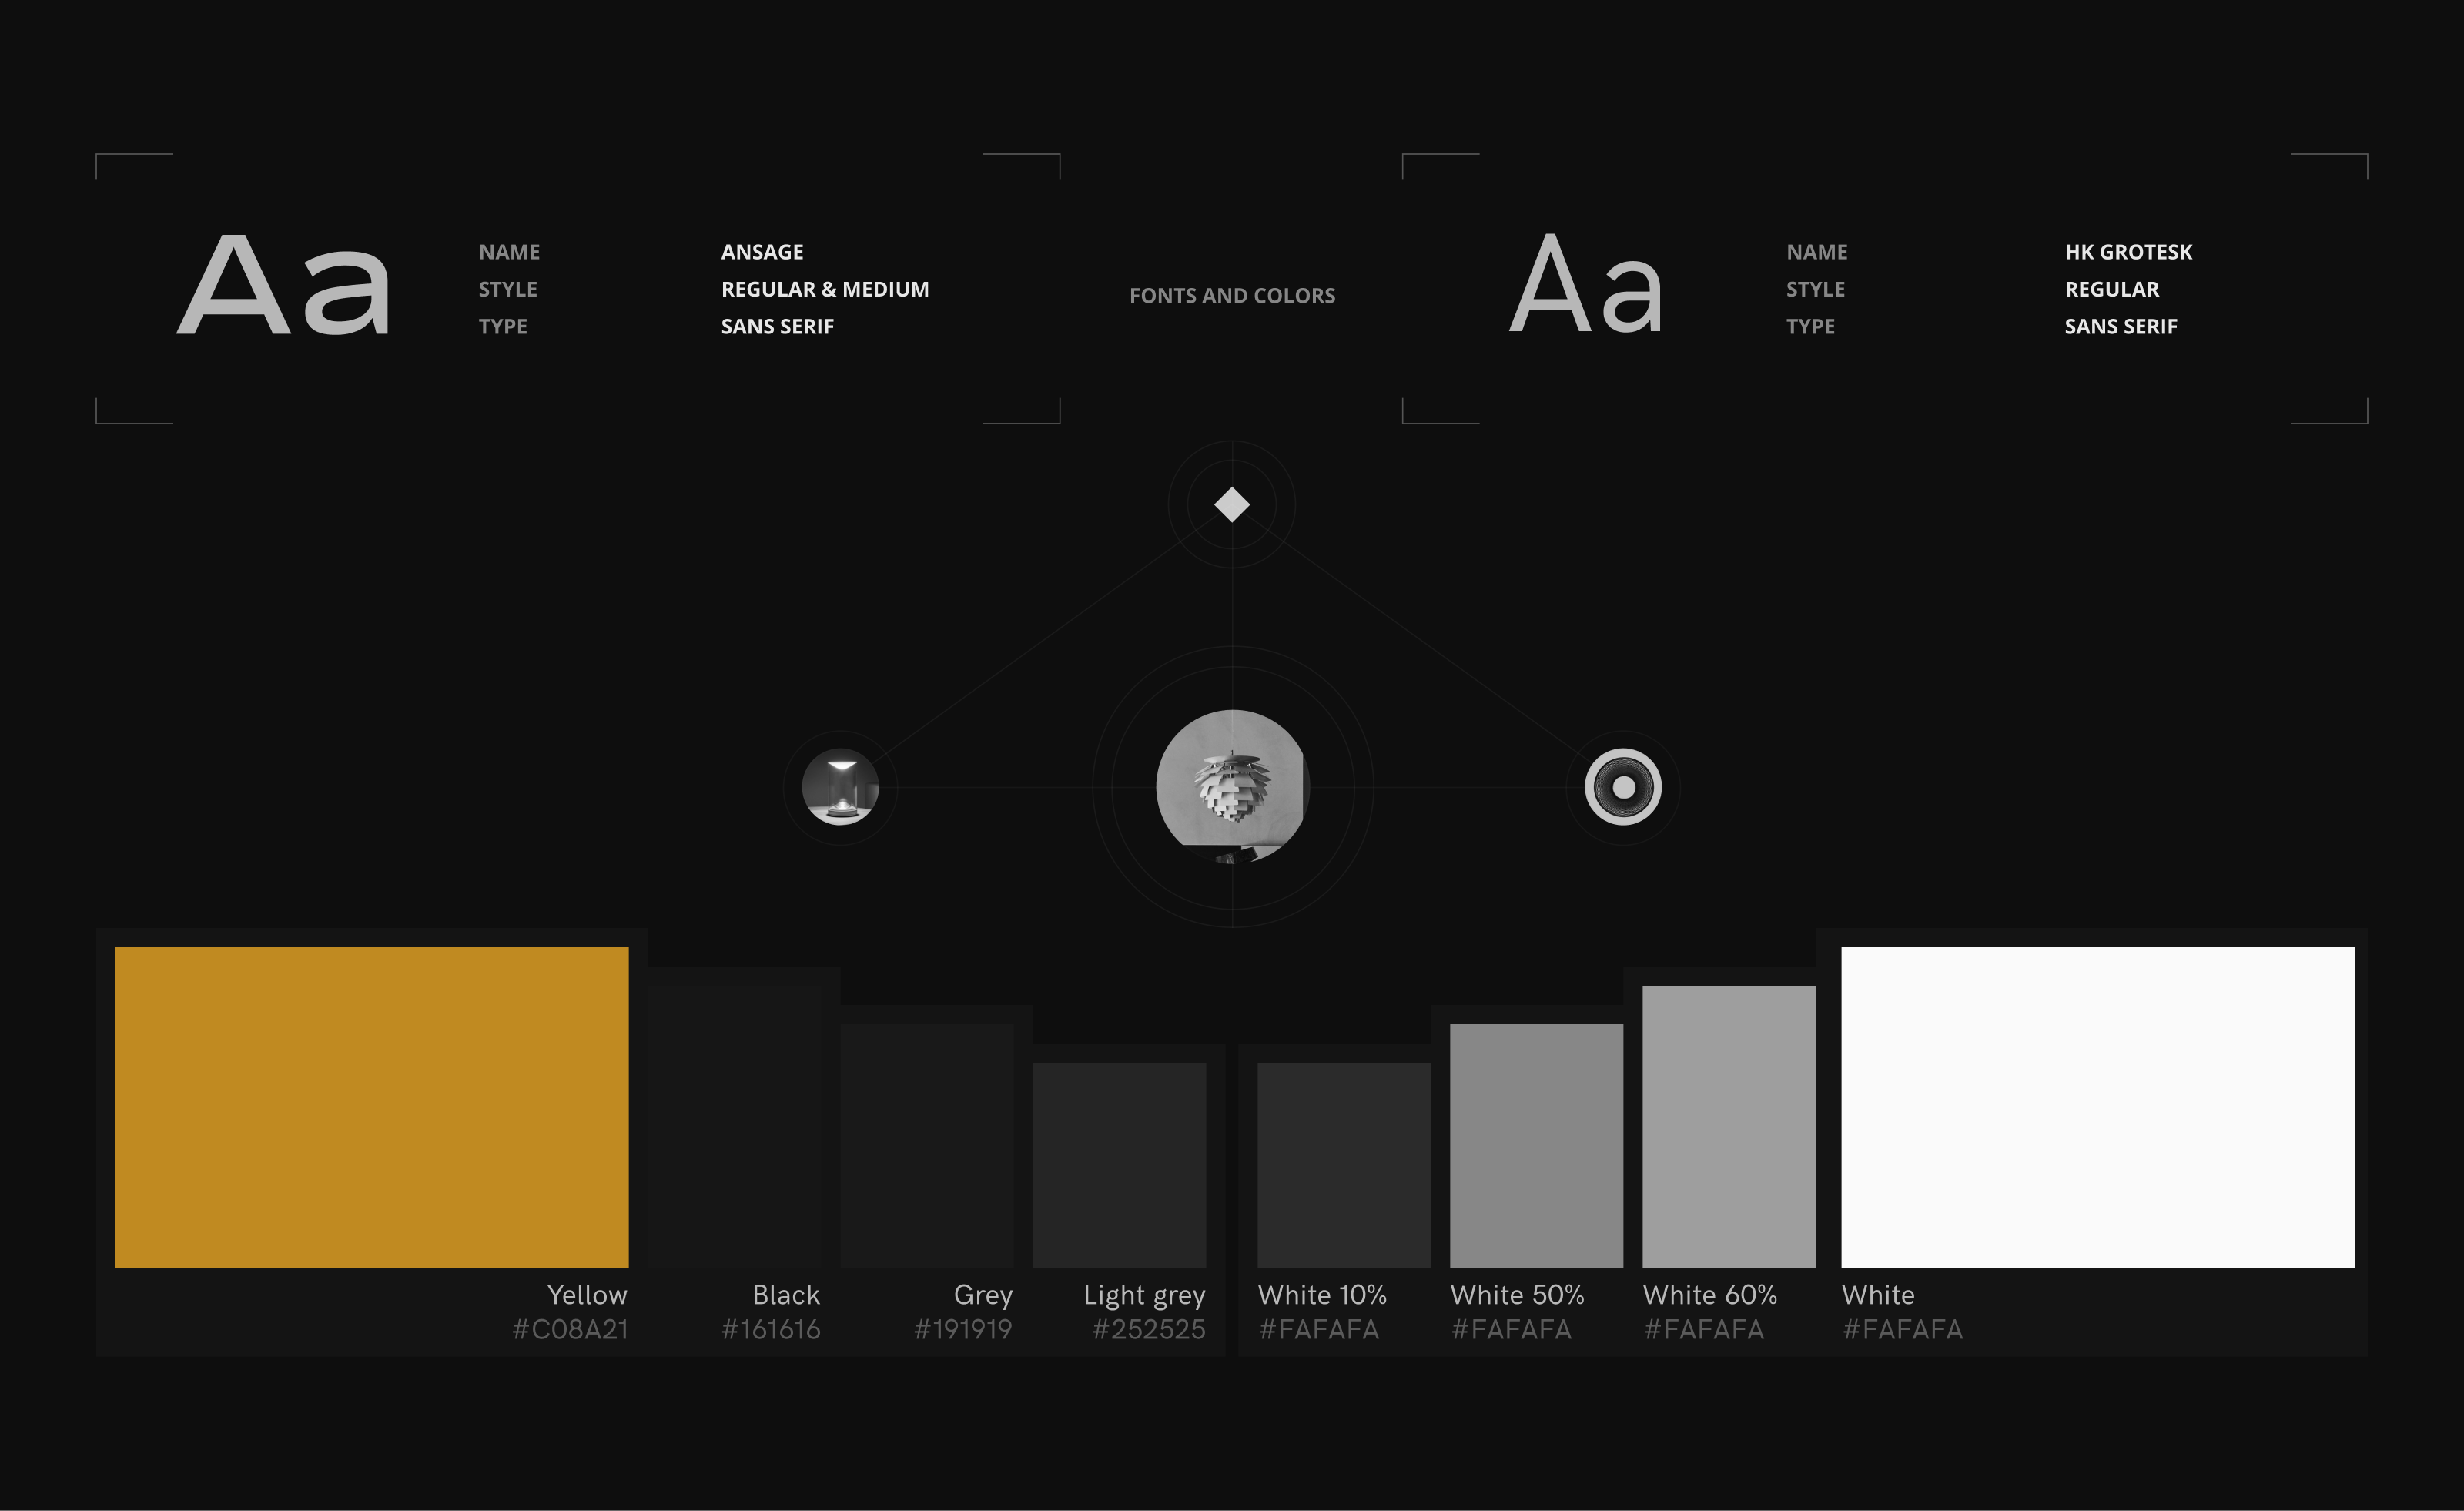This screenshot has height=1511, width=2464.
Task: Click the #C08A21 hex code label
Action: click(570, 1329)
